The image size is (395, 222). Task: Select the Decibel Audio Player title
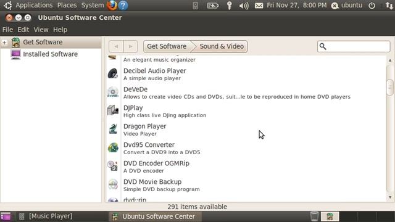pyautogui.click(x=155, y=71)
